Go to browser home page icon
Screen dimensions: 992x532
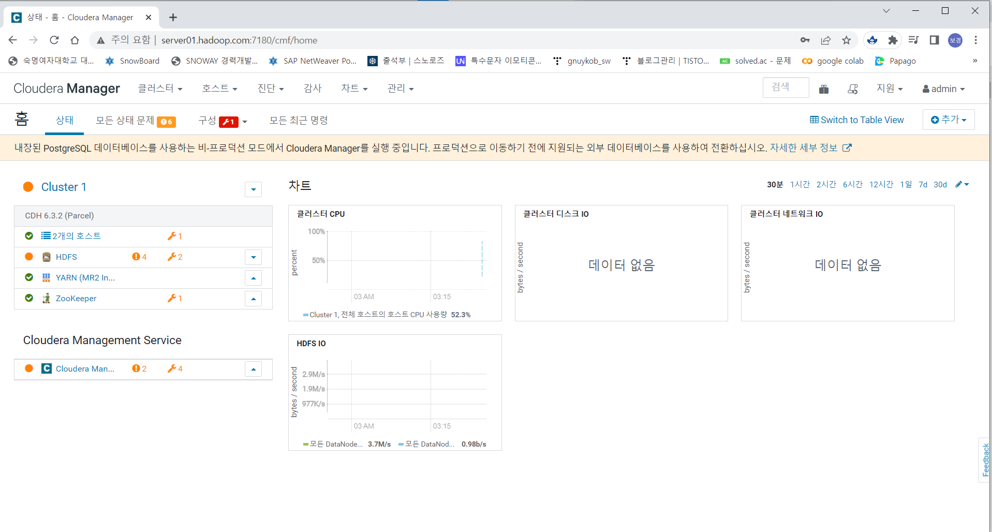(x=75, y=40)
